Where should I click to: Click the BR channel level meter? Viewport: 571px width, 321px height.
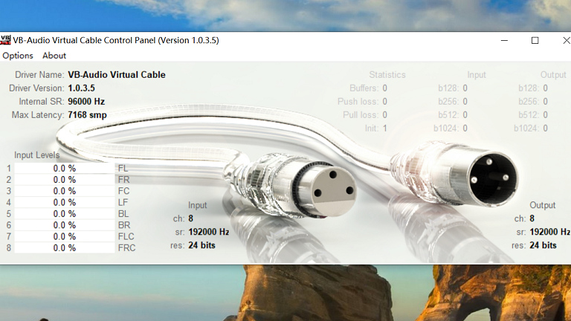click(x=65, y=225)
